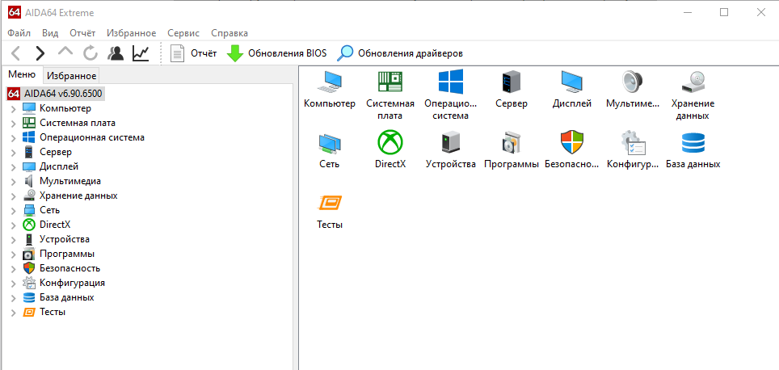Open the DirectX Xbox icon in the right pane
Image resolution: width=779 pixels, height=370 pixels.
[x=390, y=142]
